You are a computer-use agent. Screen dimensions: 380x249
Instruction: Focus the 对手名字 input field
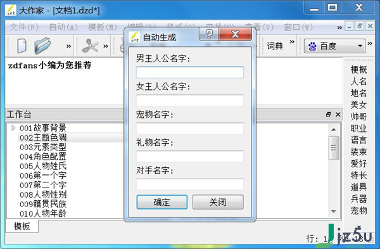[190, 184]
